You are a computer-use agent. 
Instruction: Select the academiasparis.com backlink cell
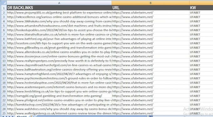[x=59, y=87]
